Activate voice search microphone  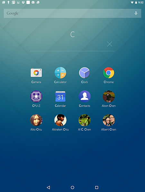point(136,13)
